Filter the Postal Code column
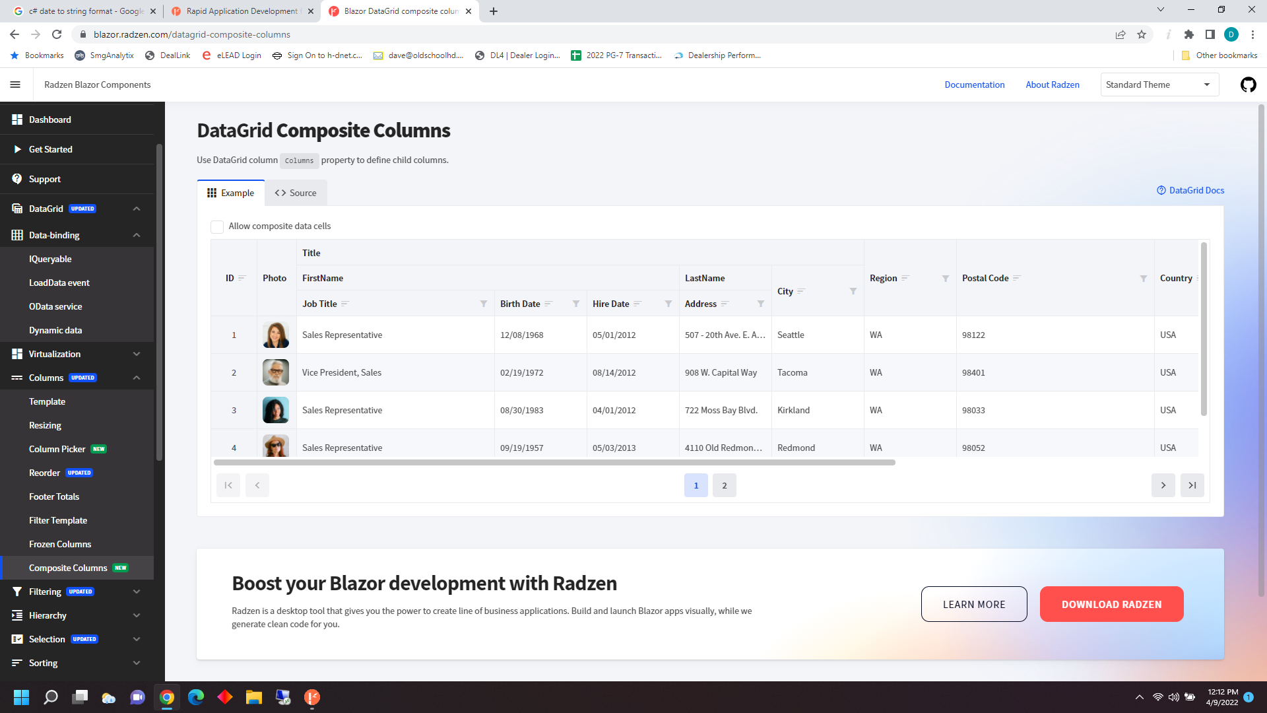 coord(1144,279)
